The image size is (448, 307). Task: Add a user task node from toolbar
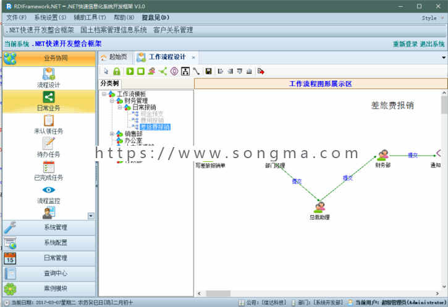[x=151, y=71]
